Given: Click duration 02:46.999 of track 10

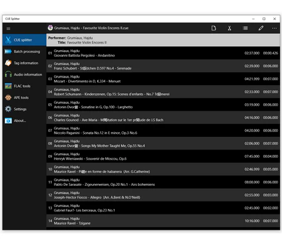Looking at the screenshot, I should pos(252,170).
